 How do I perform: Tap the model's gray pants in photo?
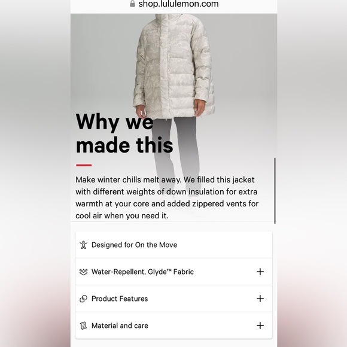pos(176,150)
